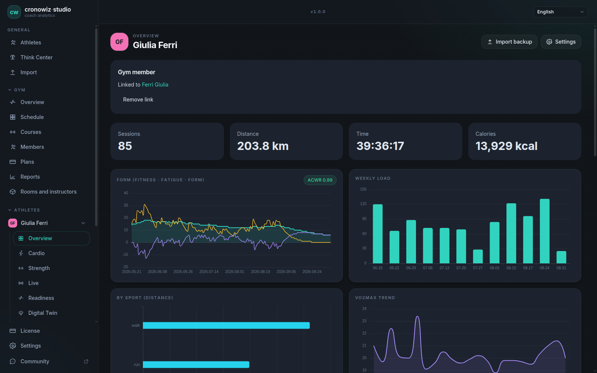The width and height of the screenshot is (597, 373).
Task: Click the Reports chart icon
Action: [x=13, y=177]
